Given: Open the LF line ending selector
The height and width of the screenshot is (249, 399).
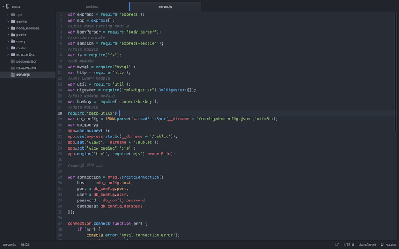Looking at the screenshot, I should coord(337,245).
